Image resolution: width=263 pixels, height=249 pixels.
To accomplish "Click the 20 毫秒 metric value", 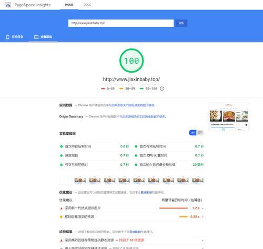I will (x=198, y=165).
